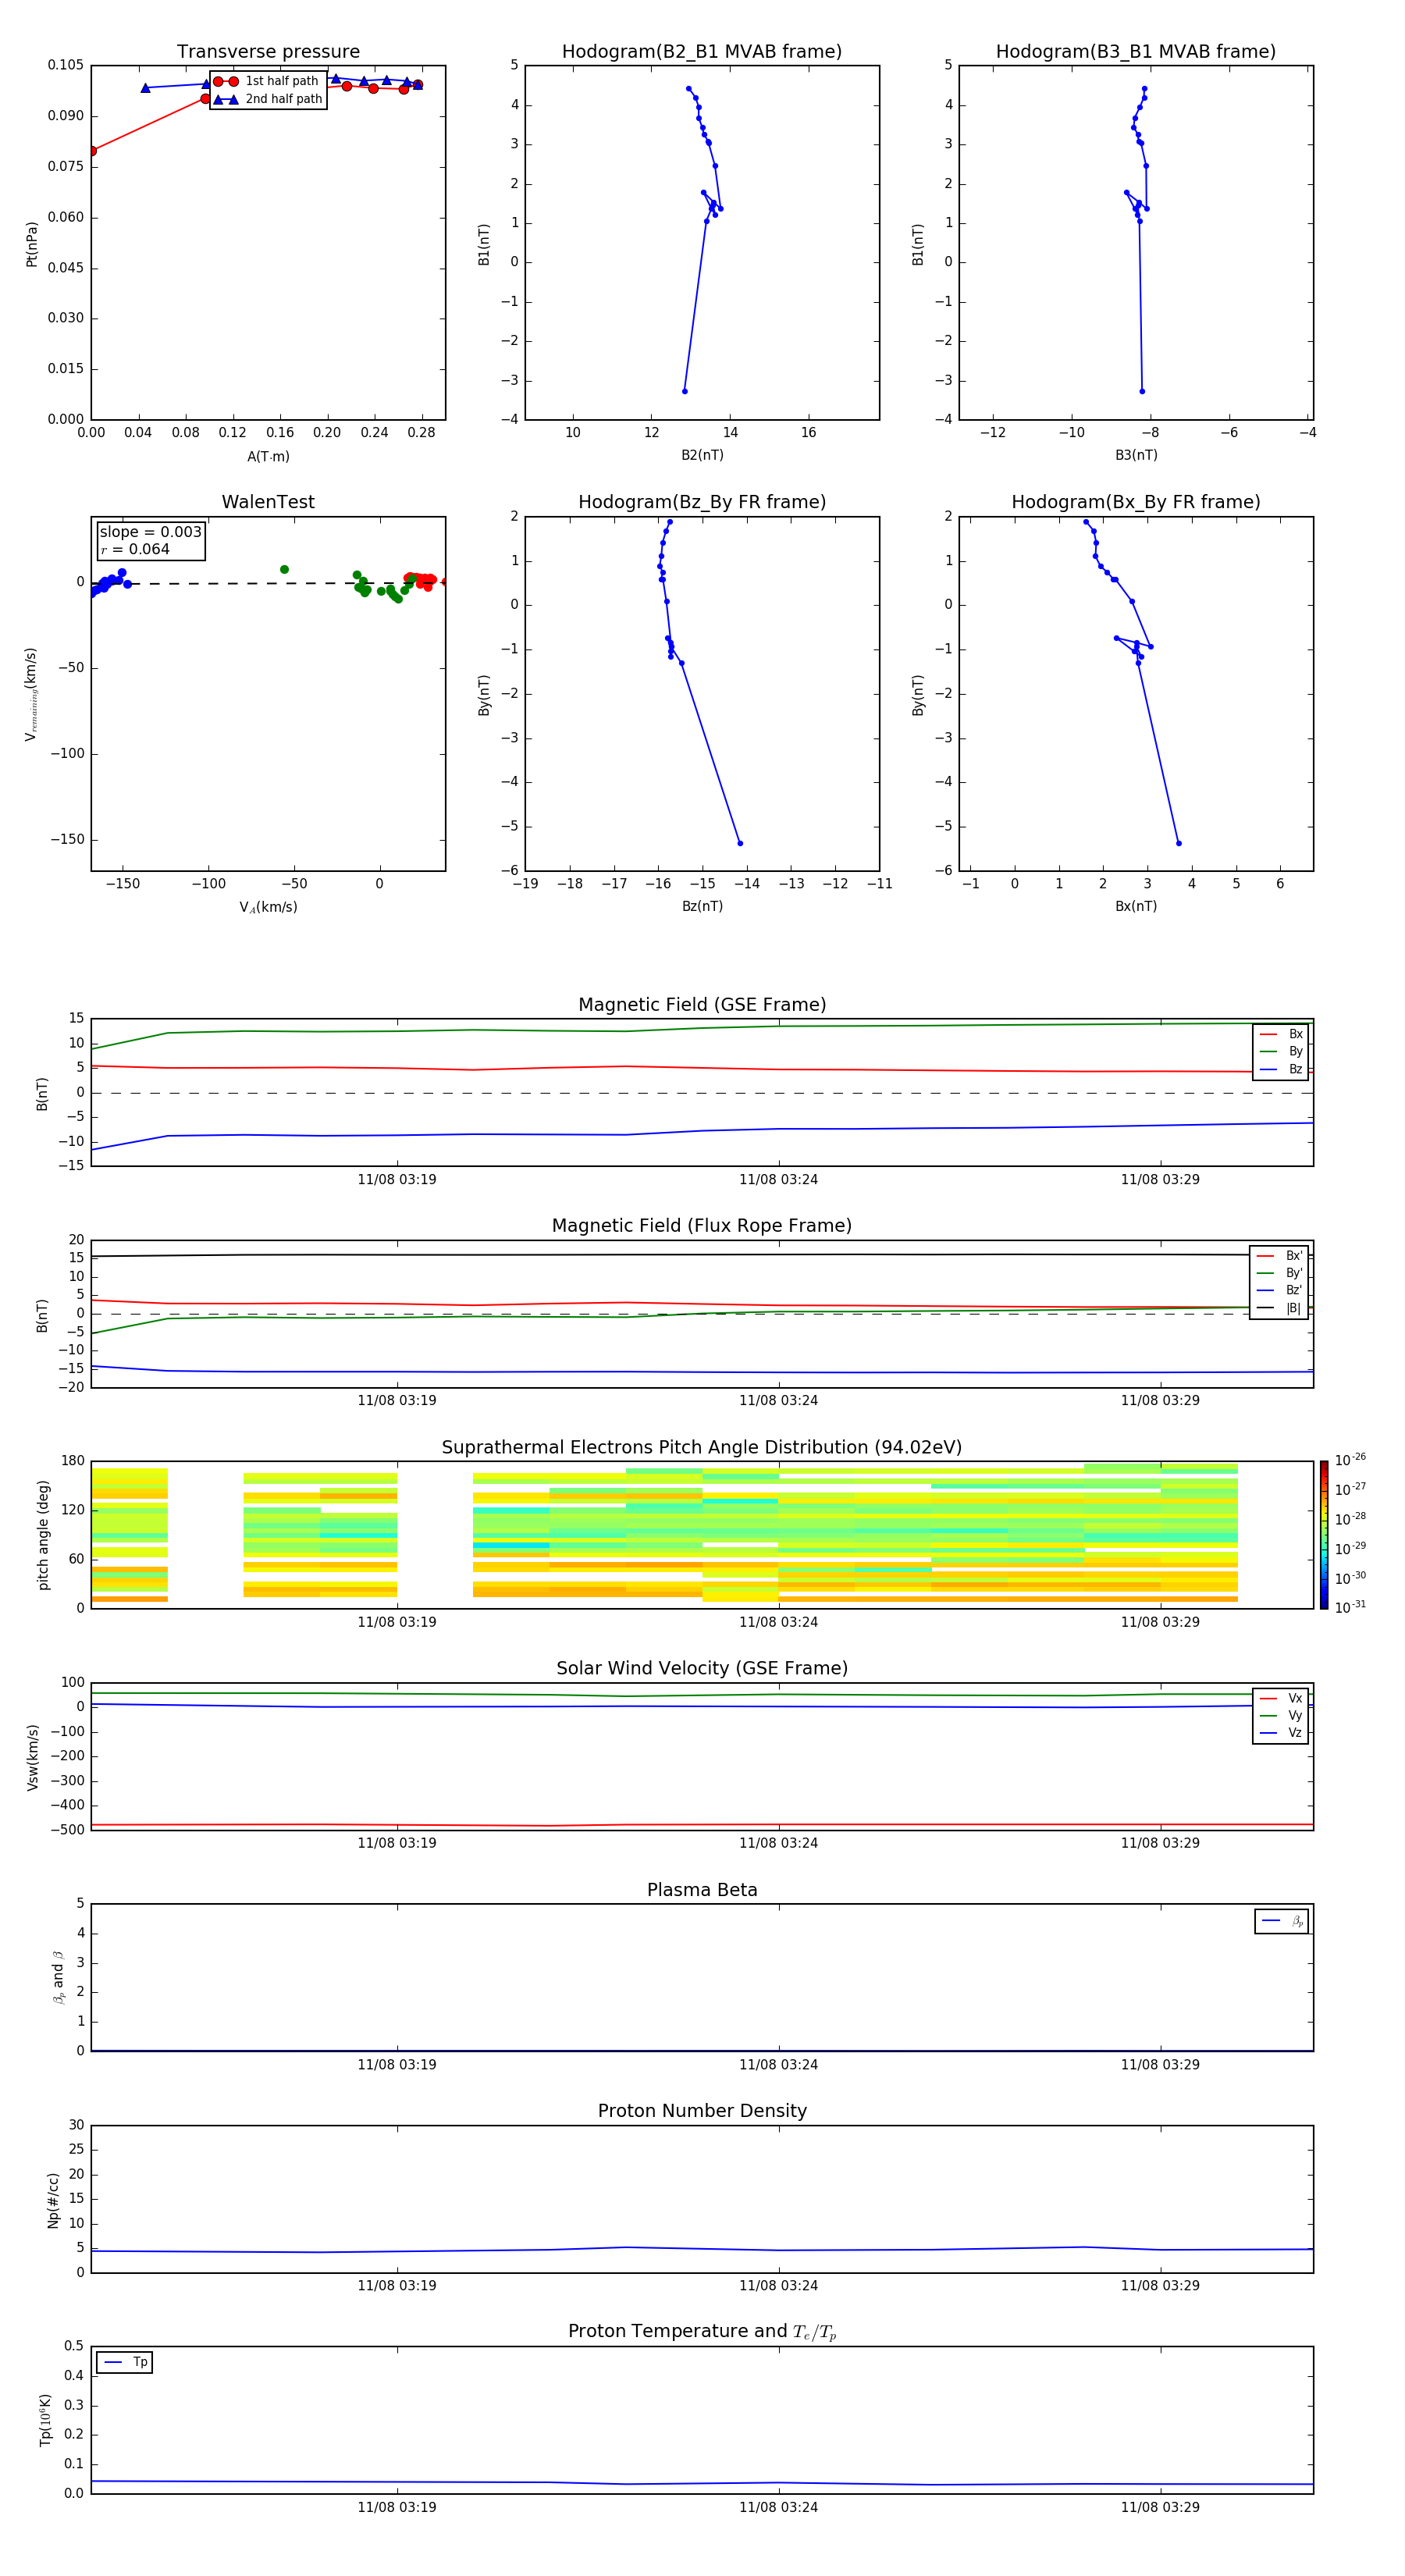The width and height of the screenshot is (1405, 2576).
Task: Click the "Hodogram(Bz_By FR frame)" title
Action: click(x=702, y=502)
